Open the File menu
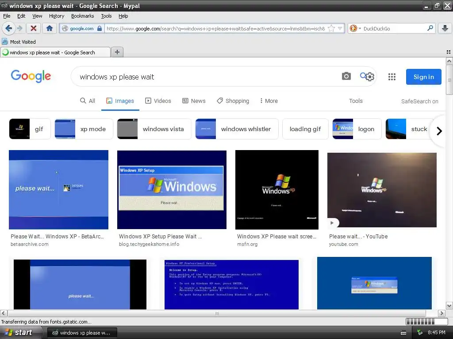Screen dimensions: 453x339 [7, 16]
